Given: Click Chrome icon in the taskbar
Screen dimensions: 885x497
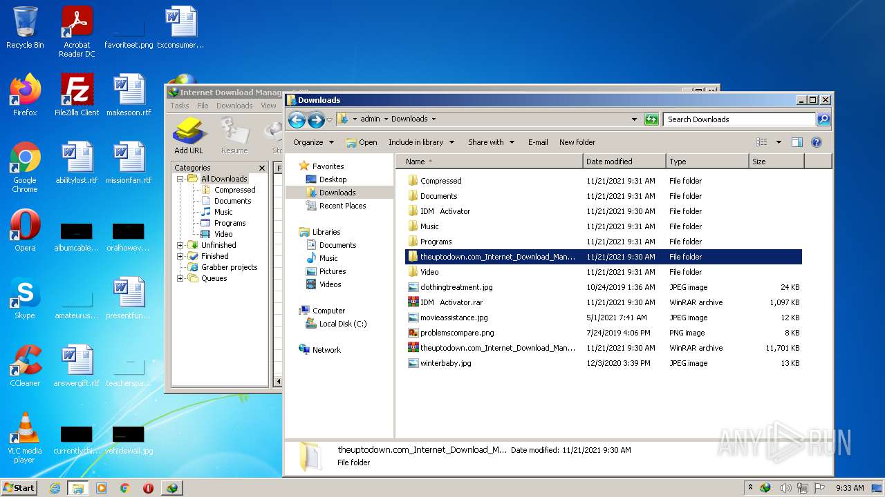Looking at the screenshot, I should (125, 488).
